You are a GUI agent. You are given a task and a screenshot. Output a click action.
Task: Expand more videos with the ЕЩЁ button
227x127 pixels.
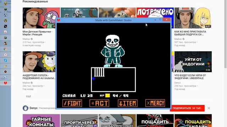(x=28, y=96)
